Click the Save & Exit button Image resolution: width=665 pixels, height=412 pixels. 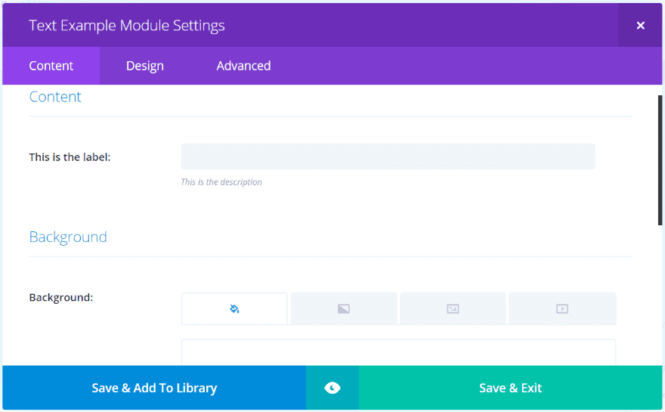click(x=510, y=388)
